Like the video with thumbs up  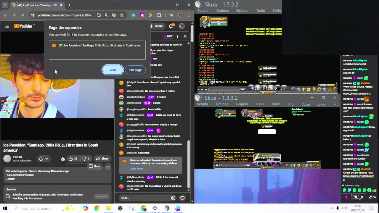coord(73,159)
